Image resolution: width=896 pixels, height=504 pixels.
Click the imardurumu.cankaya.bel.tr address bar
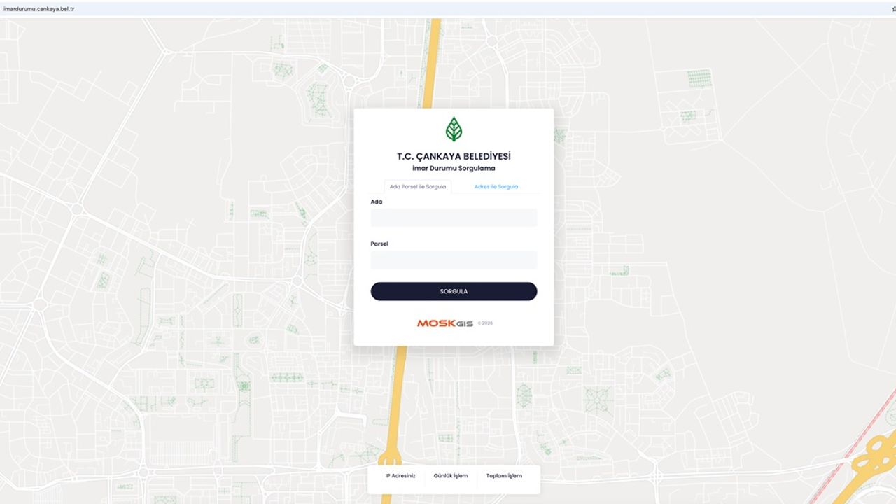tap(39, 9)
